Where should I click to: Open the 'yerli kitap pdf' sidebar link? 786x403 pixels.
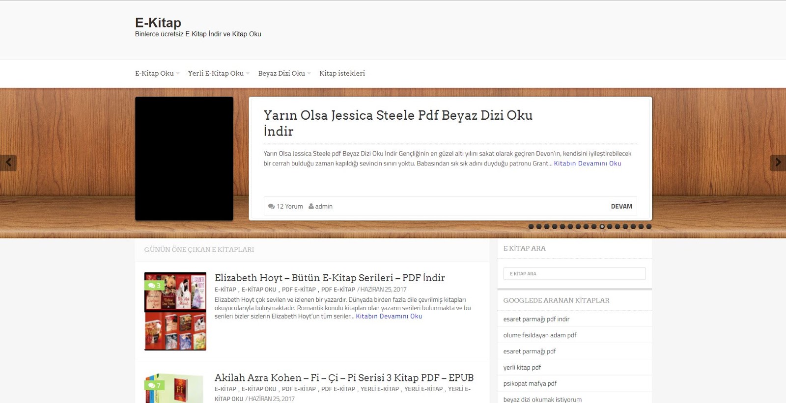pos(522,368)
